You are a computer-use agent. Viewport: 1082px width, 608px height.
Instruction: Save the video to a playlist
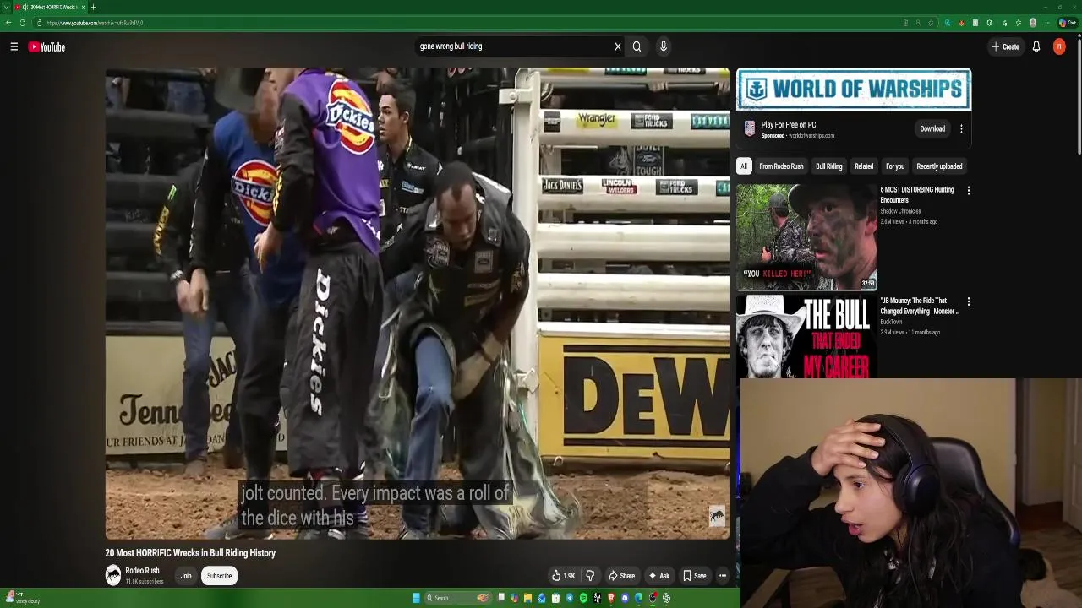(695, 576)
